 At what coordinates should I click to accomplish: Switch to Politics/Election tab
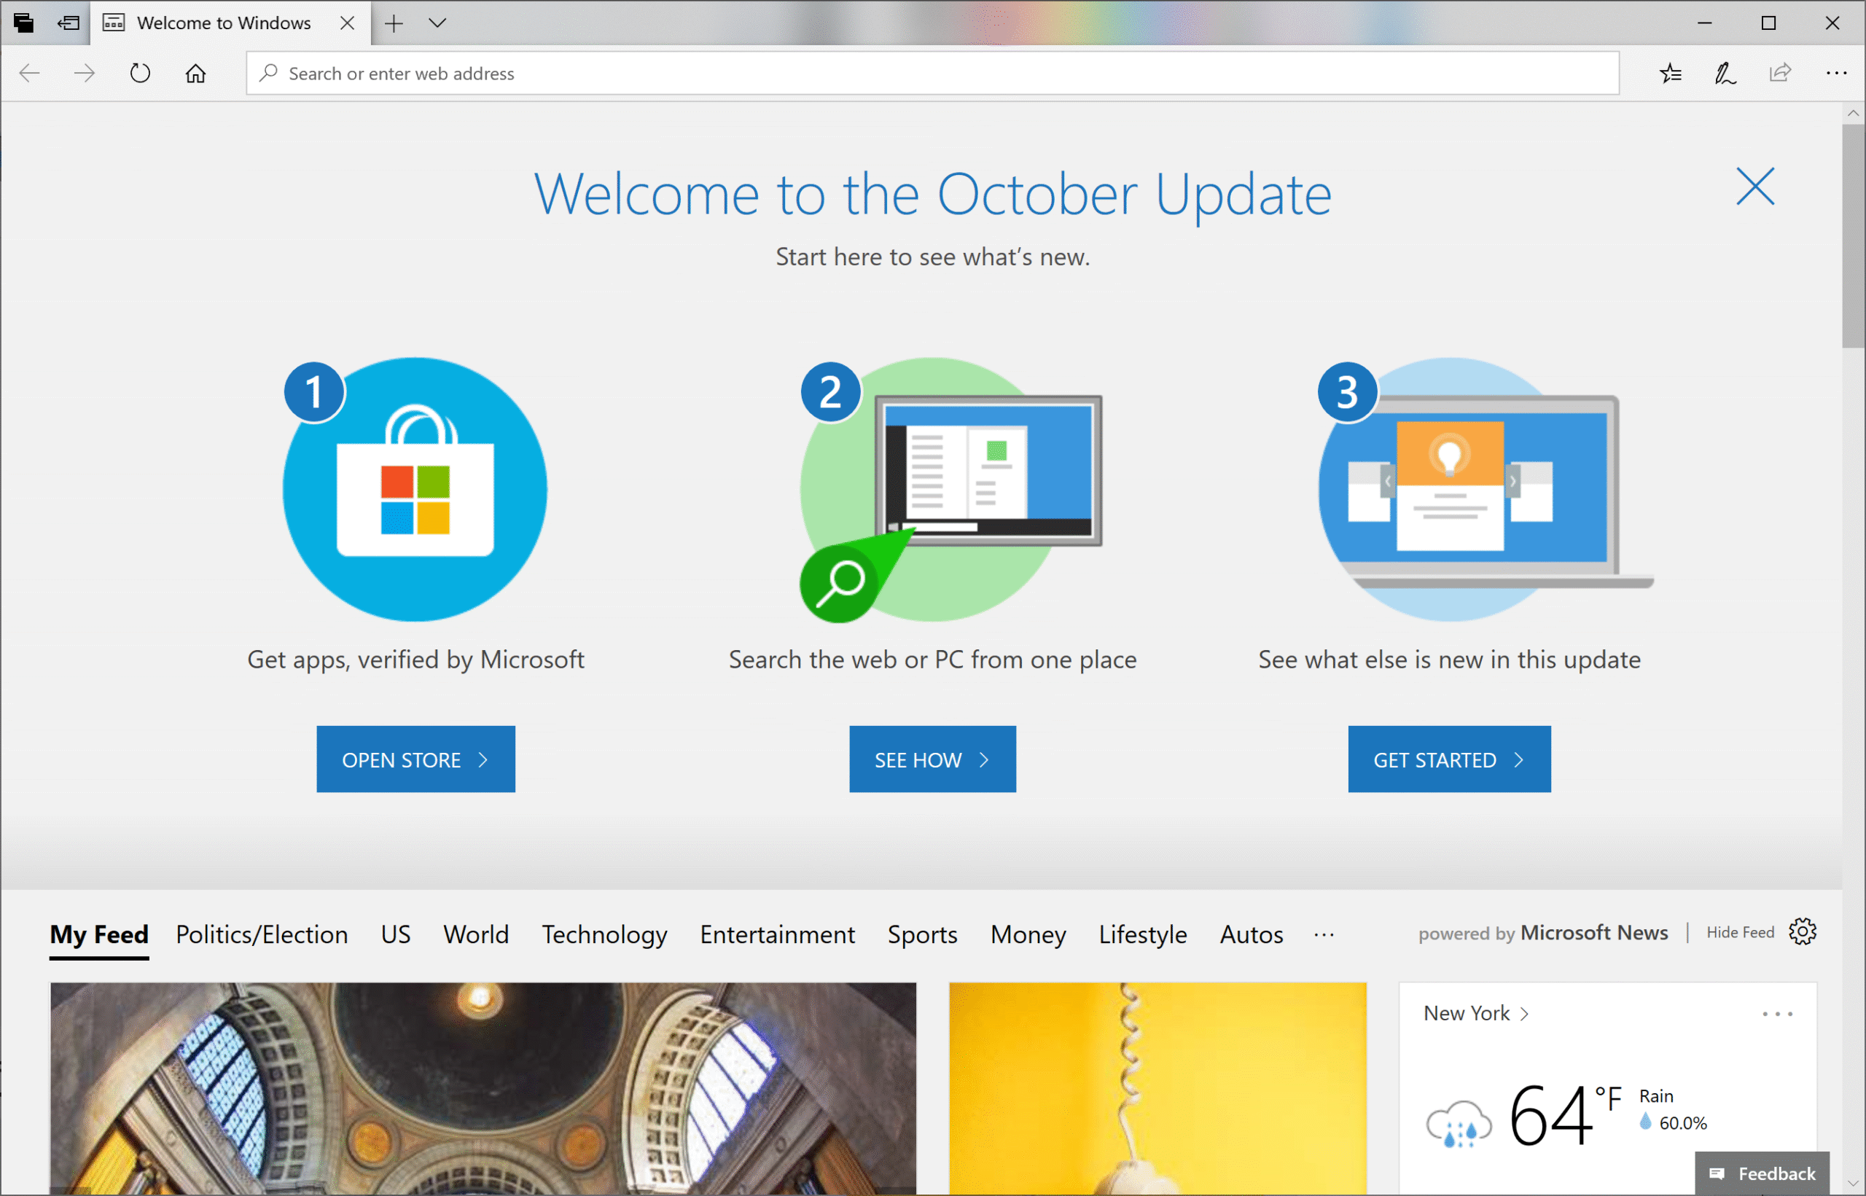click(x=262, y=934)
